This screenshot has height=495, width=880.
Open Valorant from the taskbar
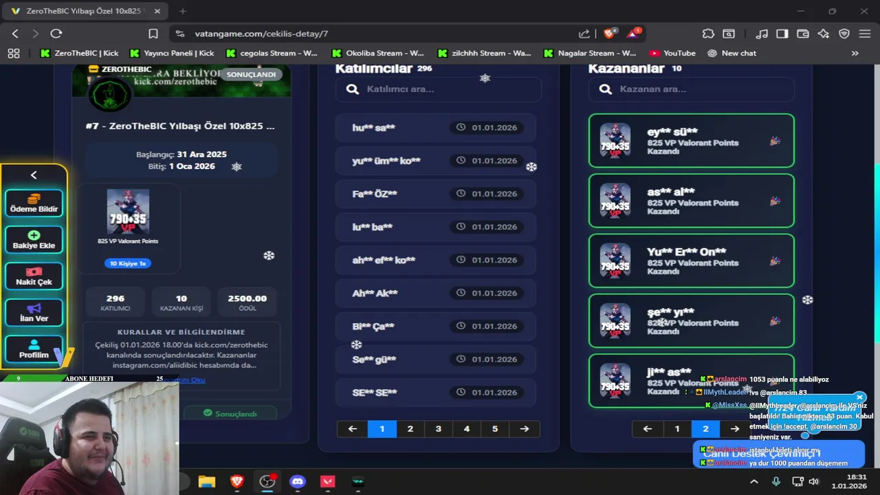pos(327,482)
